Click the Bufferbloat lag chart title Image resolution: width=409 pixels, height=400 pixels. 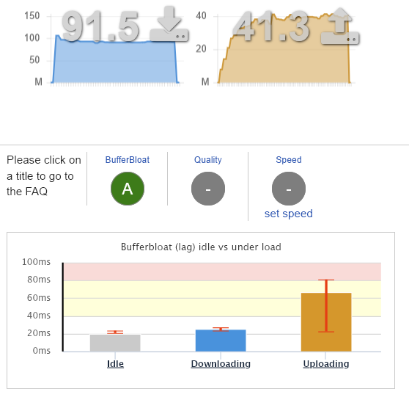(x=201, y=247)
